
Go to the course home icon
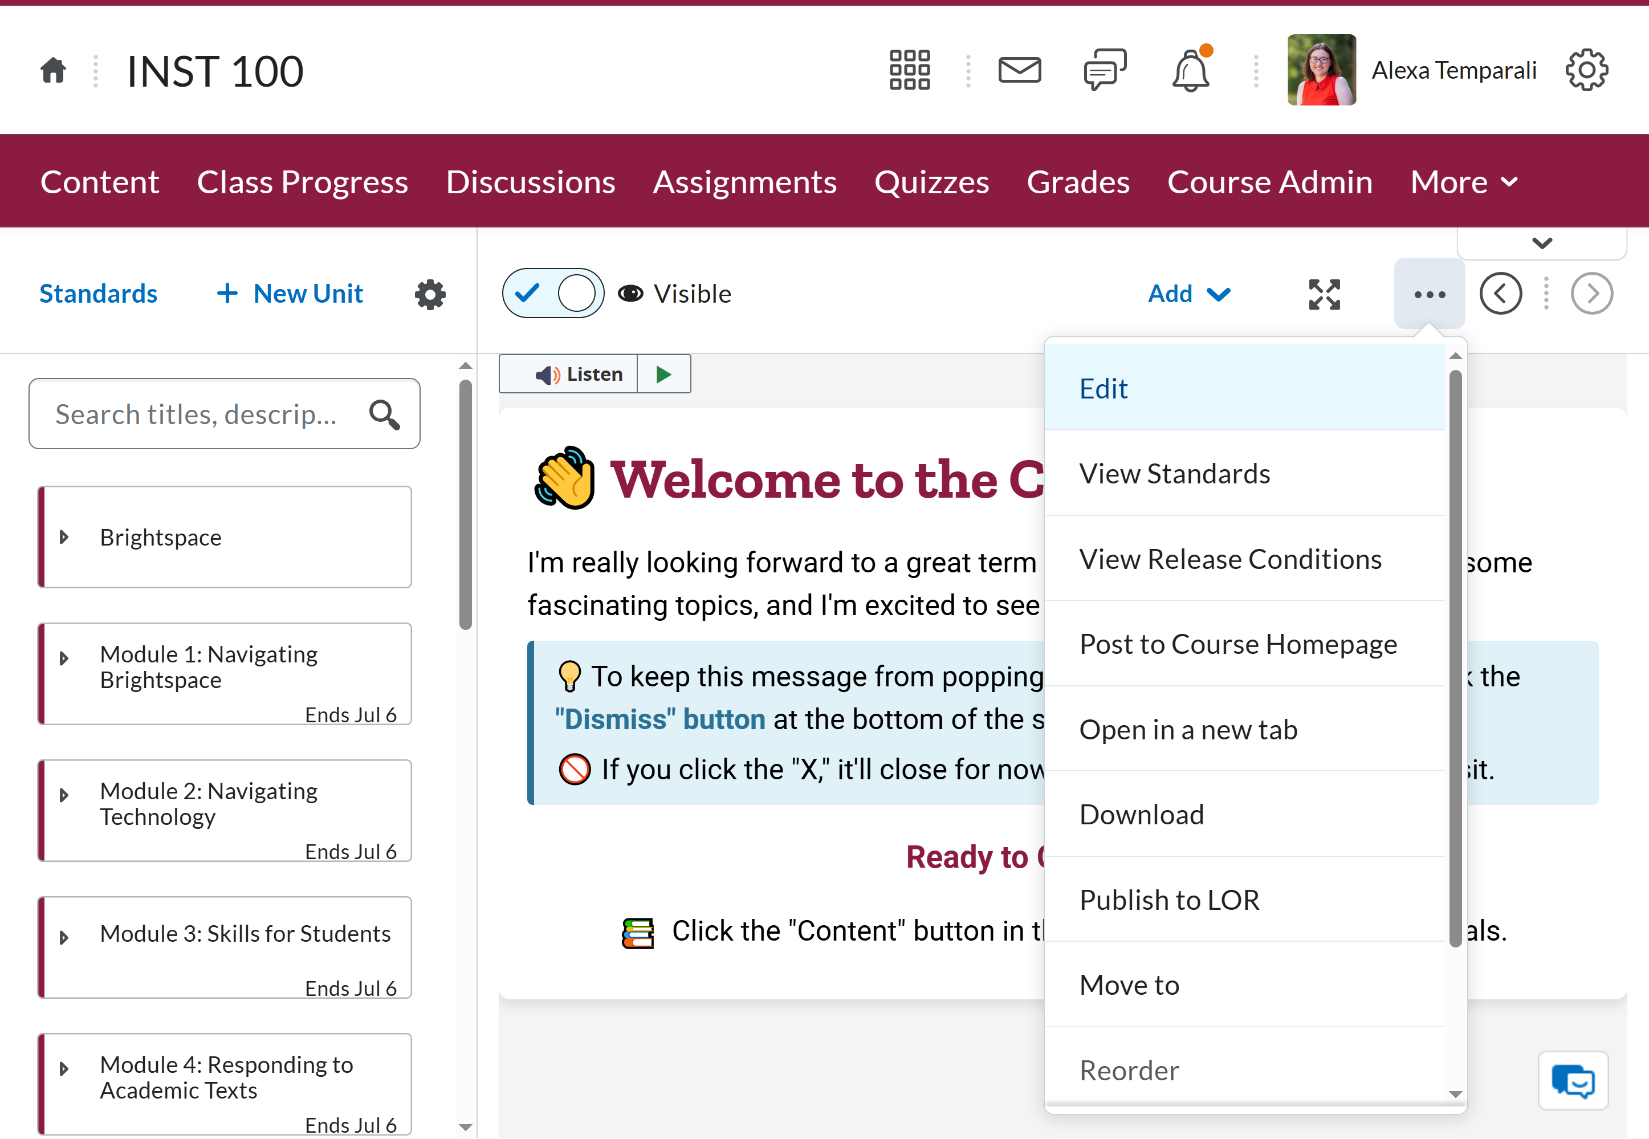click(x=54, y=71)
